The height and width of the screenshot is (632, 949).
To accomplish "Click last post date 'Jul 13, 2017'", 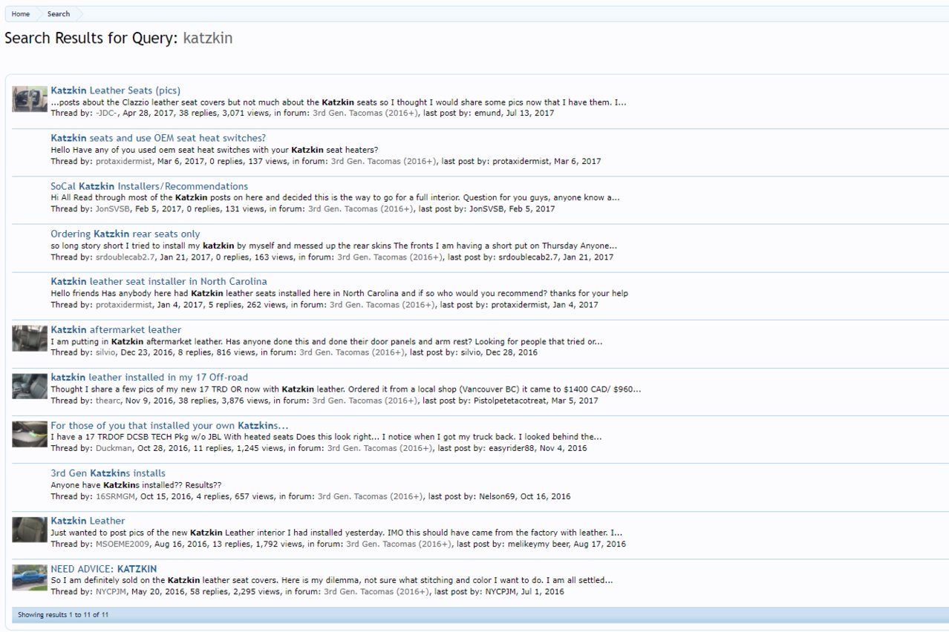I will coord(531,113).
